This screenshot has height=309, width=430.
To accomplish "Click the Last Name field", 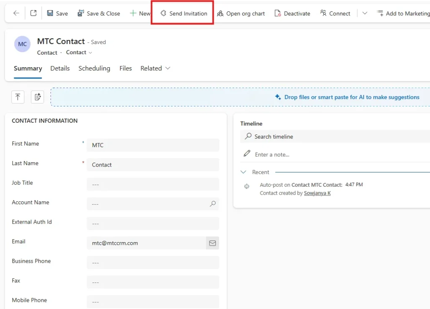I will [x=153, y=165].
